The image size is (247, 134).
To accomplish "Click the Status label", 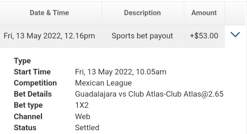I will tap(25, 128).
